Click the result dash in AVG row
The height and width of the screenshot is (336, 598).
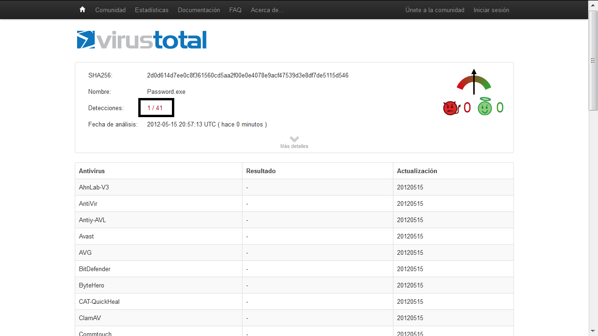(x=247, y=252)
